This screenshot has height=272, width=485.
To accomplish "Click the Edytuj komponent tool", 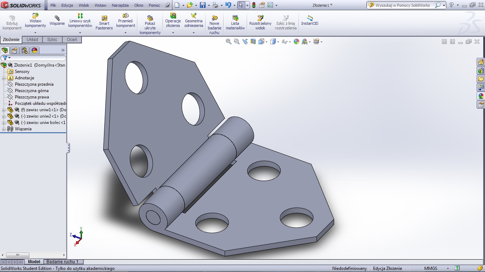I will (12, 23).
